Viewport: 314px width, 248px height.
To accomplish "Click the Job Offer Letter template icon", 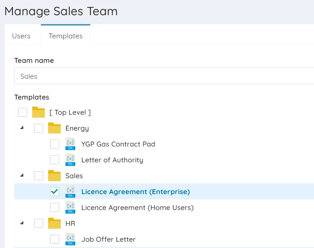I will click(70, 239).
